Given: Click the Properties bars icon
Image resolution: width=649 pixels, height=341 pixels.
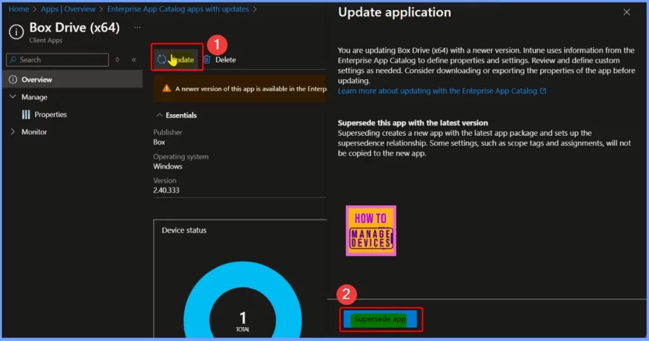Looking at the screenshot, I should [25, 114].
